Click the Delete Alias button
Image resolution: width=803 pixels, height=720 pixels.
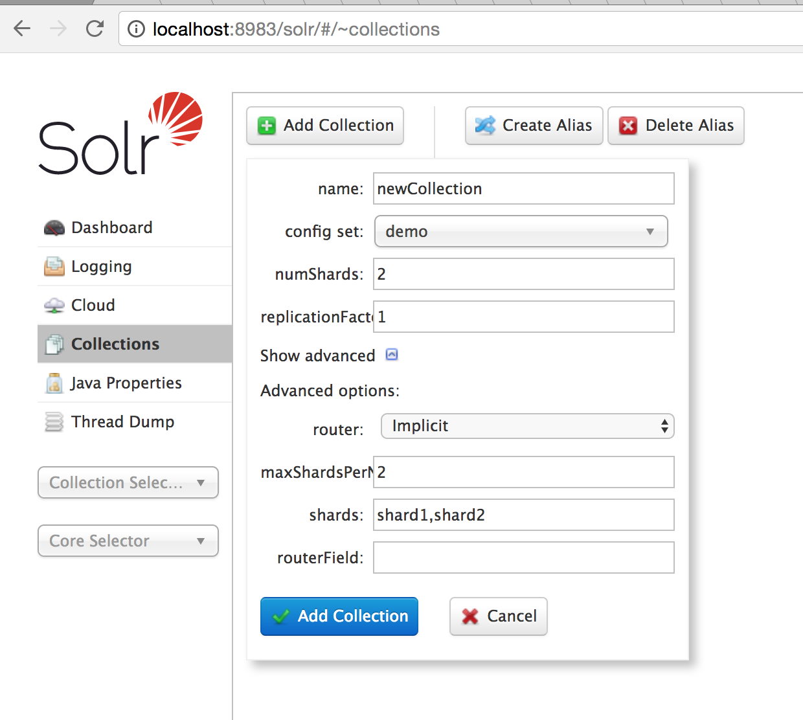pos(676,126)
